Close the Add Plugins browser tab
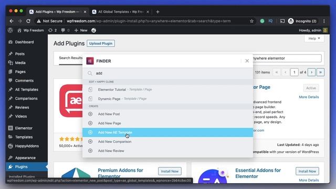The width and height of the screenshot is (336, 189). pos(85,12)
